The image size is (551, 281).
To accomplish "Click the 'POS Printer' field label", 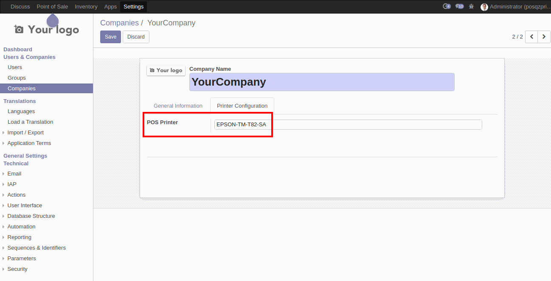I will [162, 122].
